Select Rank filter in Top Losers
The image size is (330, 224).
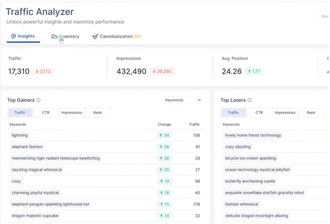[311, 113]
